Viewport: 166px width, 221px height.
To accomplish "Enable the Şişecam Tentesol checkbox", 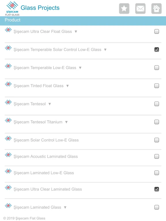I will coord(156,104).
